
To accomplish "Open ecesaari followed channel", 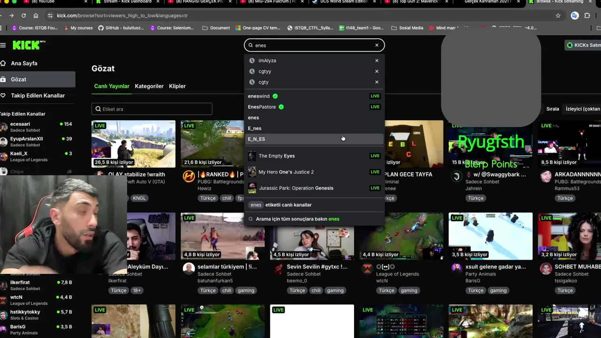I will point(37,127).
